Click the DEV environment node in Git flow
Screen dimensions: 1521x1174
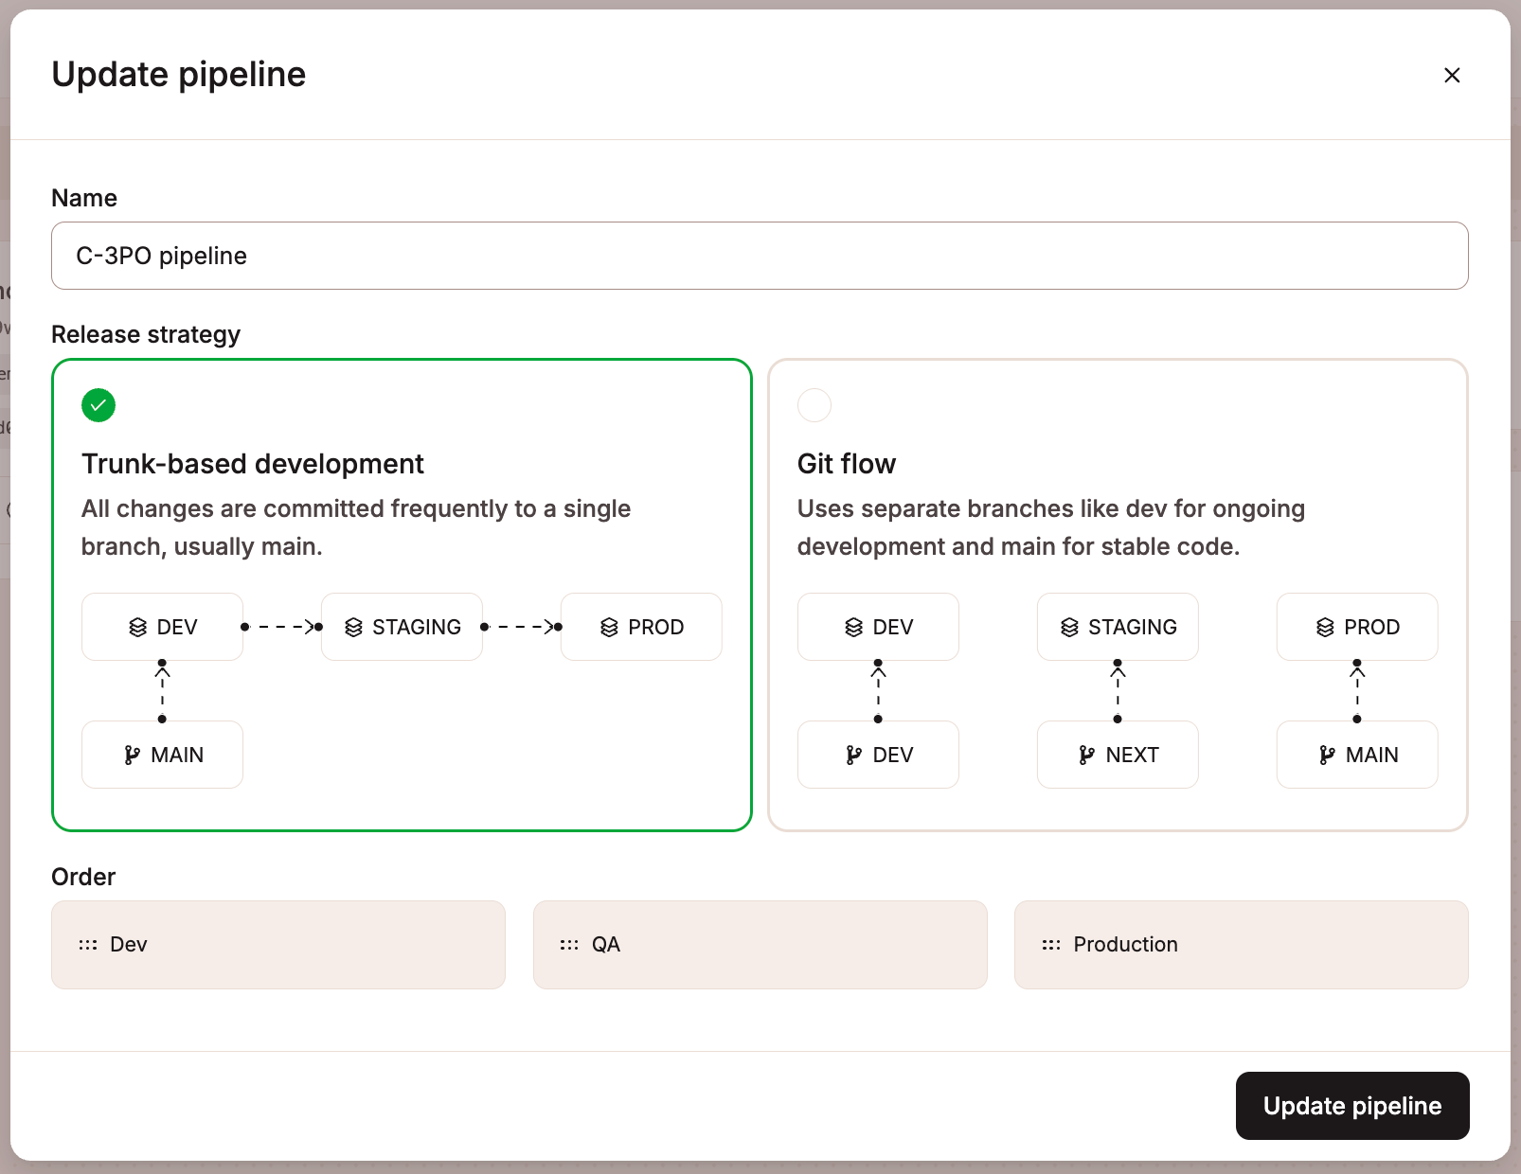click(878, 627)
